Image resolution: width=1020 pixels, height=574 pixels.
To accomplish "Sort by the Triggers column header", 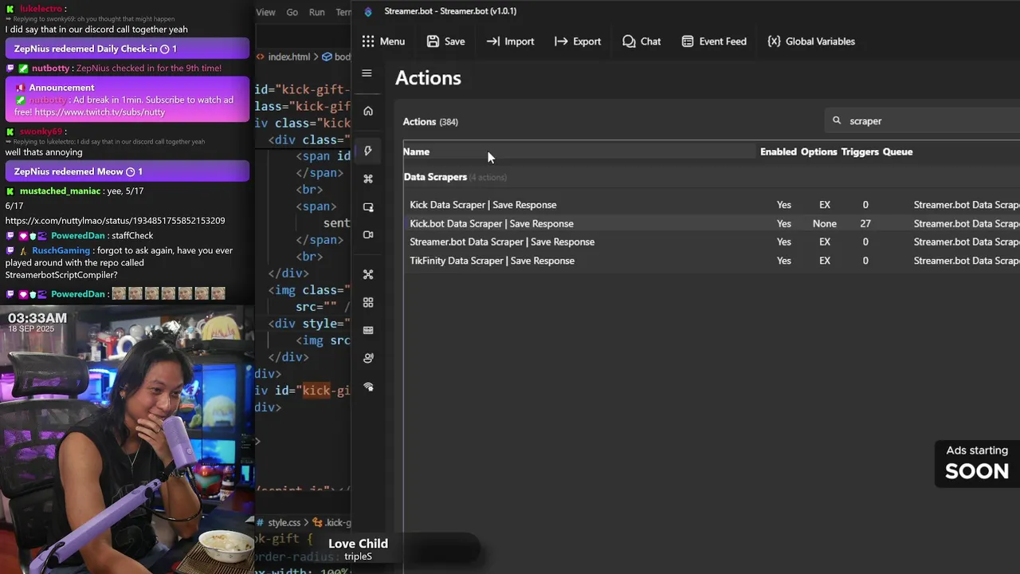I will (x=860, y=151).
